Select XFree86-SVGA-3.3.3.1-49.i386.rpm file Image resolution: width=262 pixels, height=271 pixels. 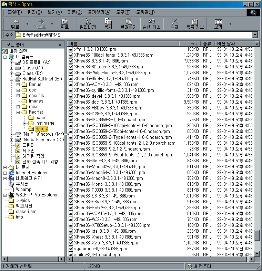click(x=108, y=208)
